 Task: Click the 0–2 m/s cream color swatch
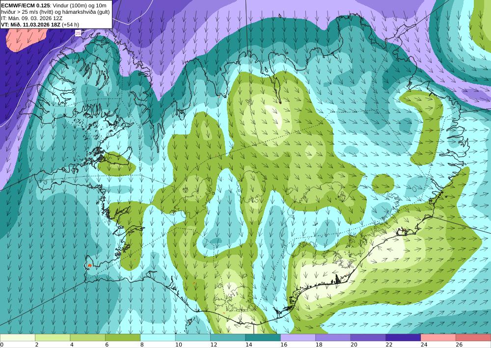click(18, 338)
